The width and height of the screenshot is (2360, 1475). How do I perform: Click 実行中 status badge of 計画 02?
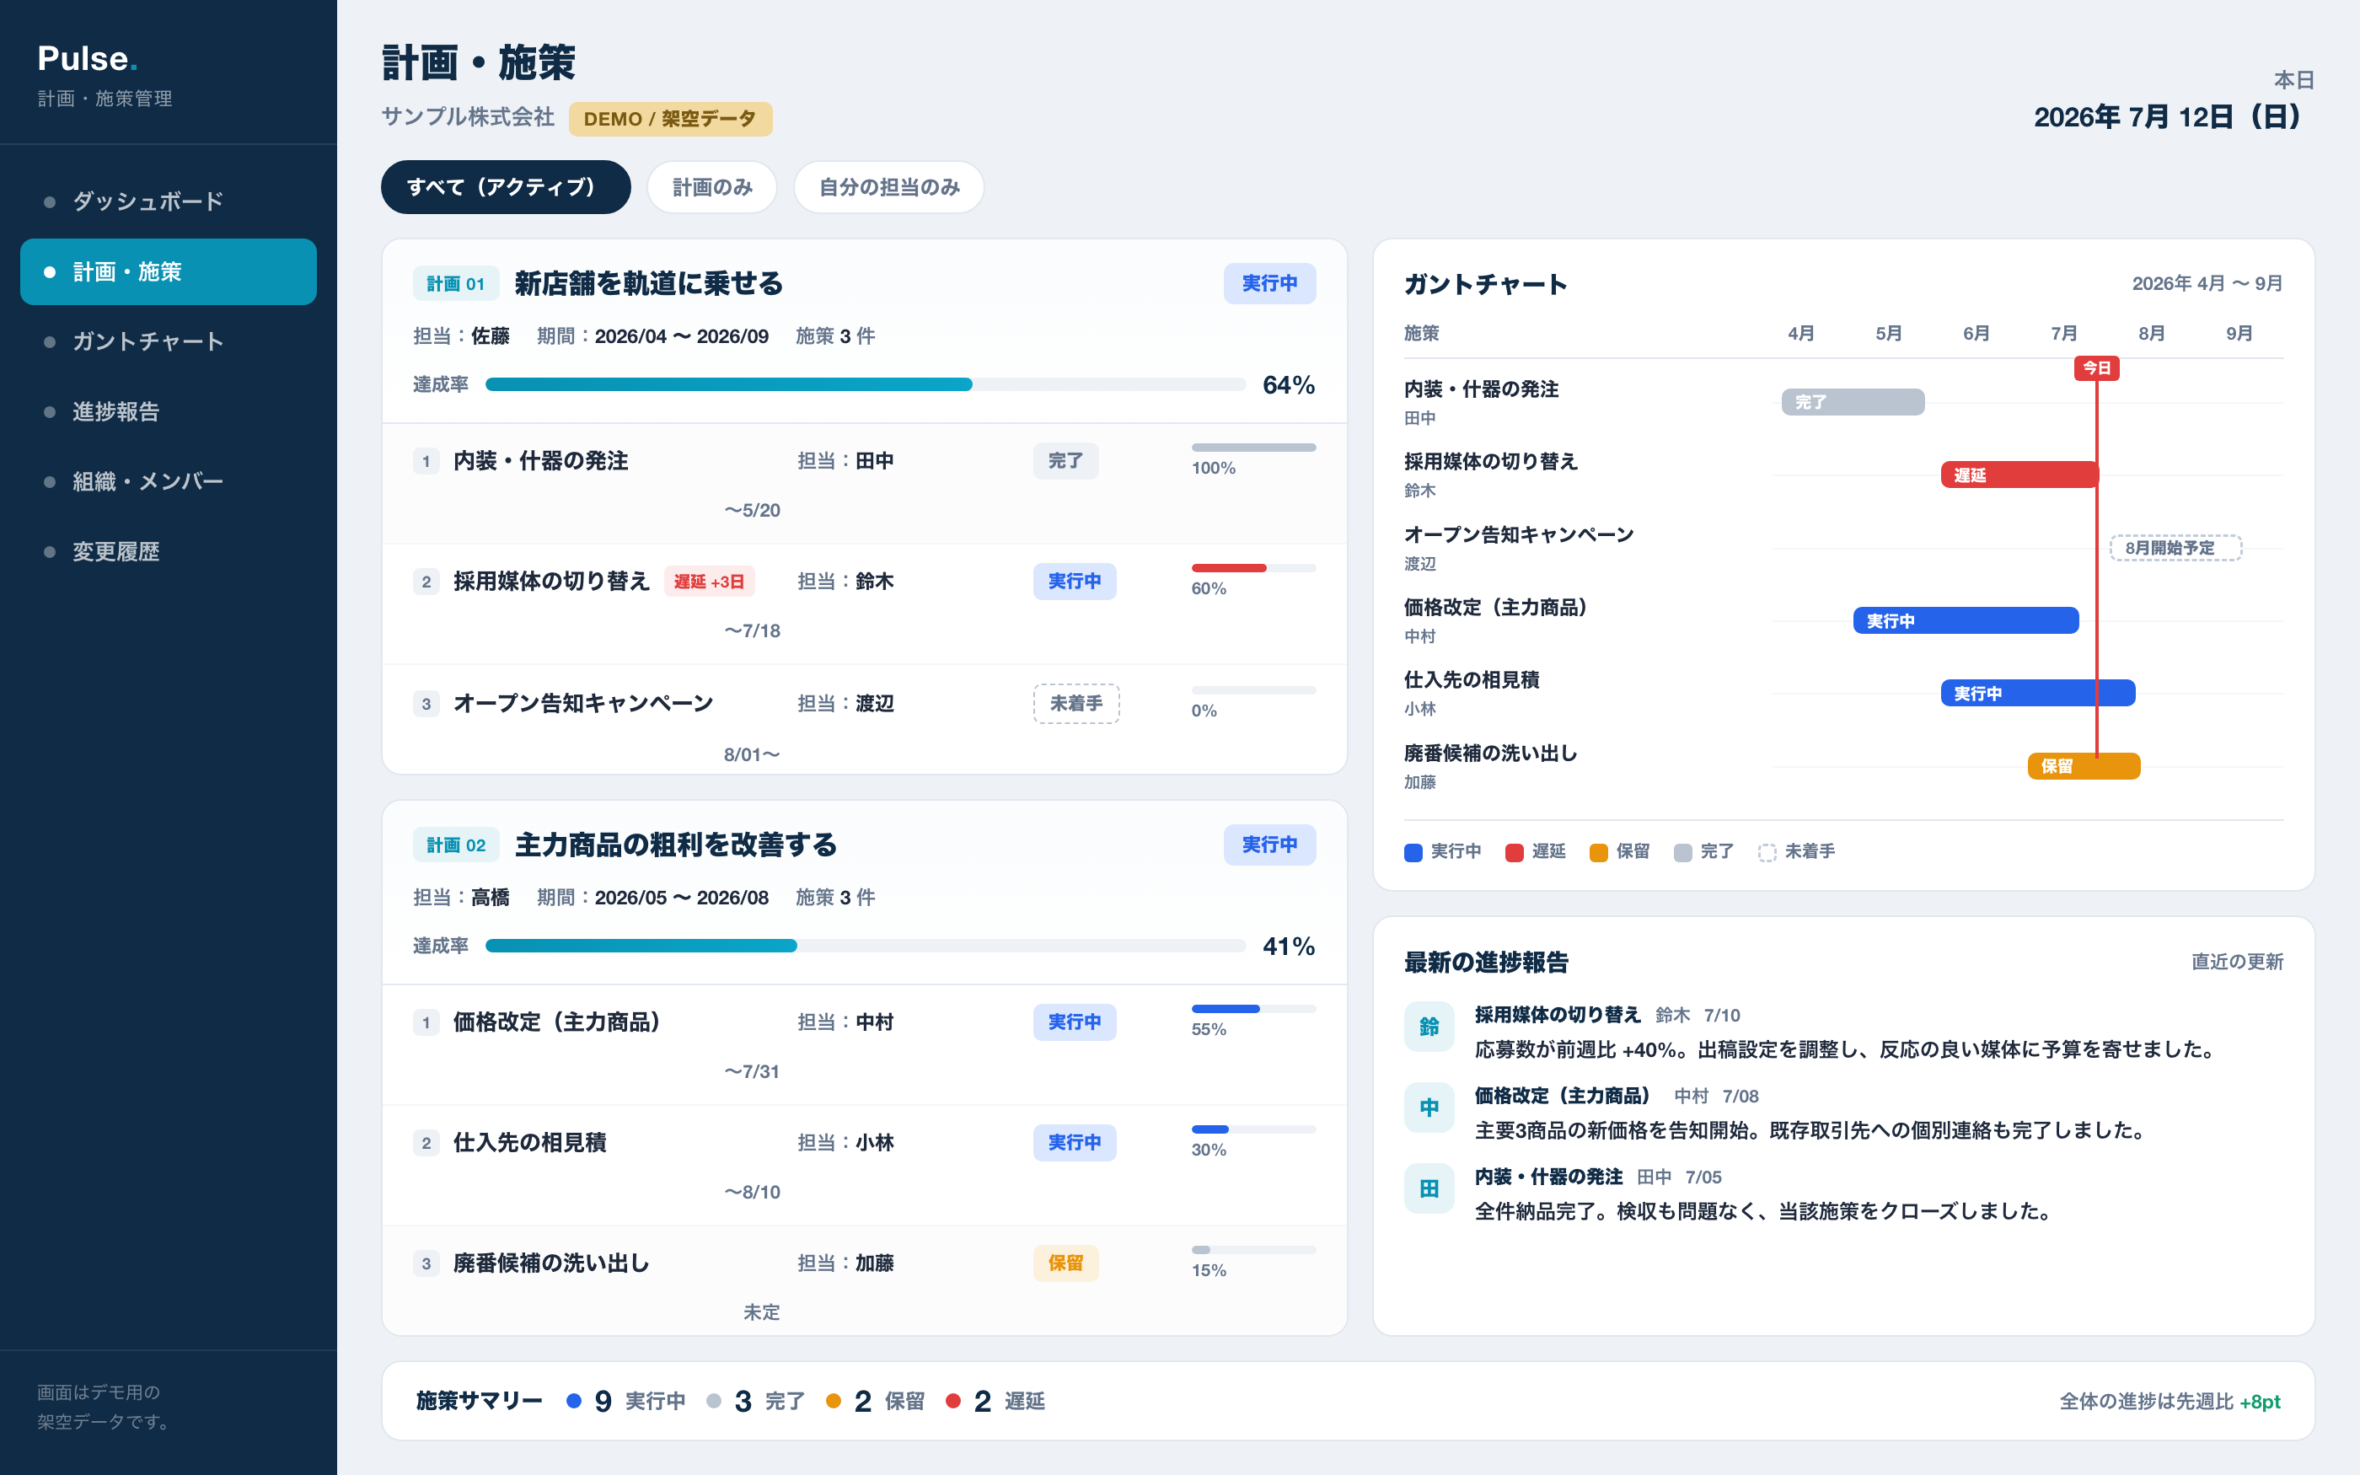[x=1268, y=845]
